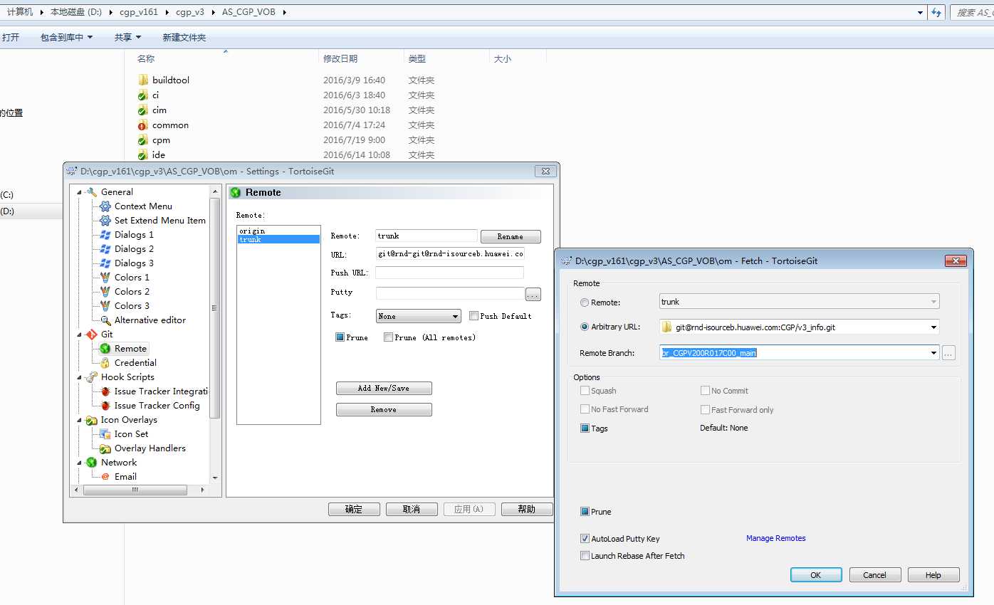994x605 pixels.
Task: Click the Dialogs 1 windows icon
Action: tap(105, 235)
